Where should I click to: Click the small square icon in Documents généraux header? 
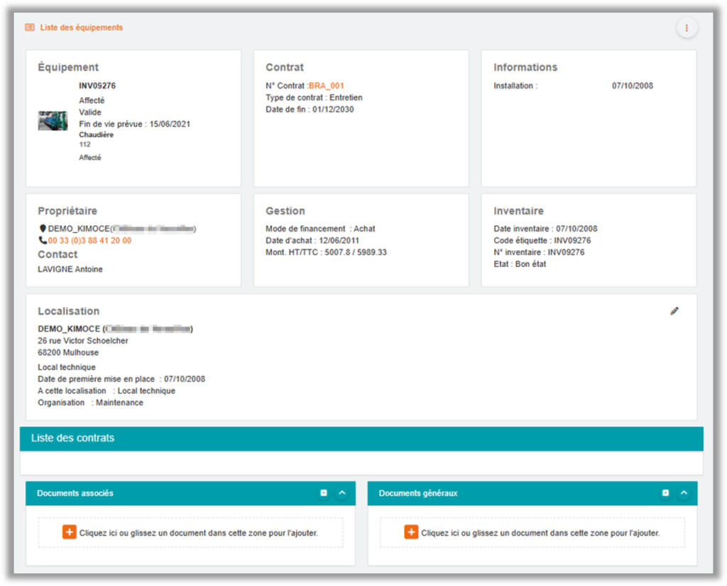[665, 493]
